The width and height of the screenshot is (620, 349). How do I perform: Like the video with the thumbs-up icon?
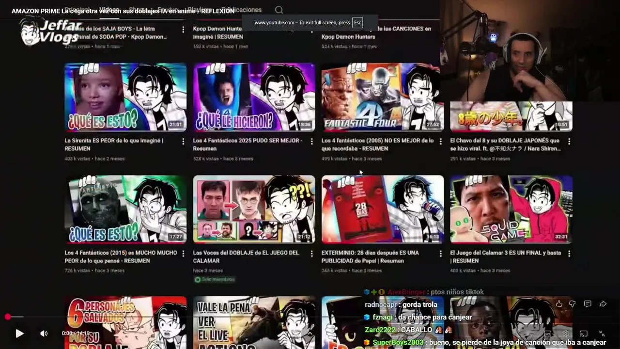559,304
